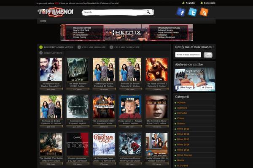253x168 pixels.
Task: Click the Conectare user icon
Action: 202,3
